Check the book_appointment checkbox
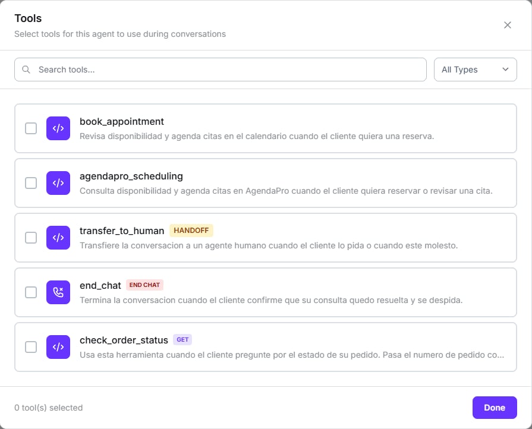Image resolution: width=532 pixels, height=429 pixels. [x=31, y=128]
